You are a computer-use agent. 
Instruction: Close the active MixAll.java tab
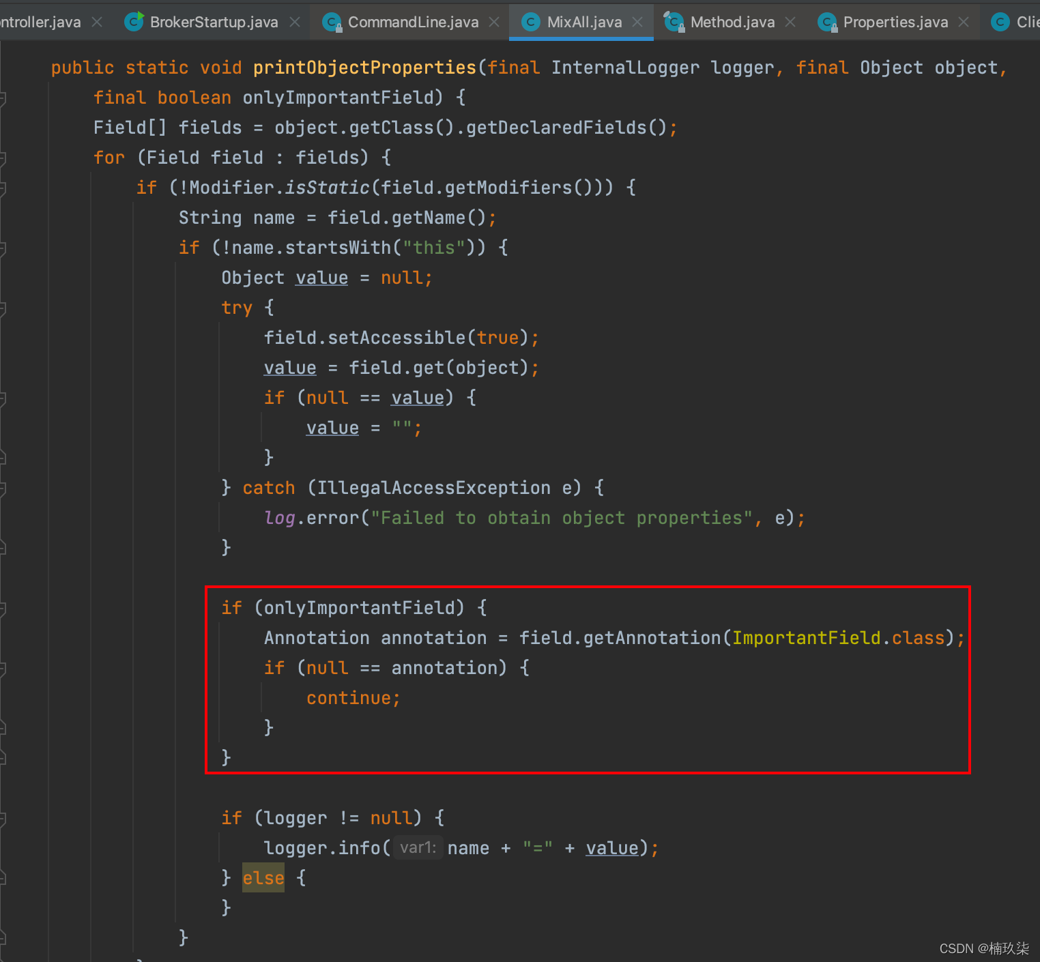[x=637, y=23]
